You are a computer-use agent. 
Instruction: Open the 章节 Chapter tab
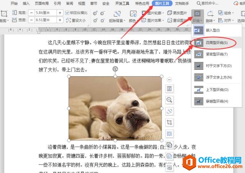tap(94, 3)
